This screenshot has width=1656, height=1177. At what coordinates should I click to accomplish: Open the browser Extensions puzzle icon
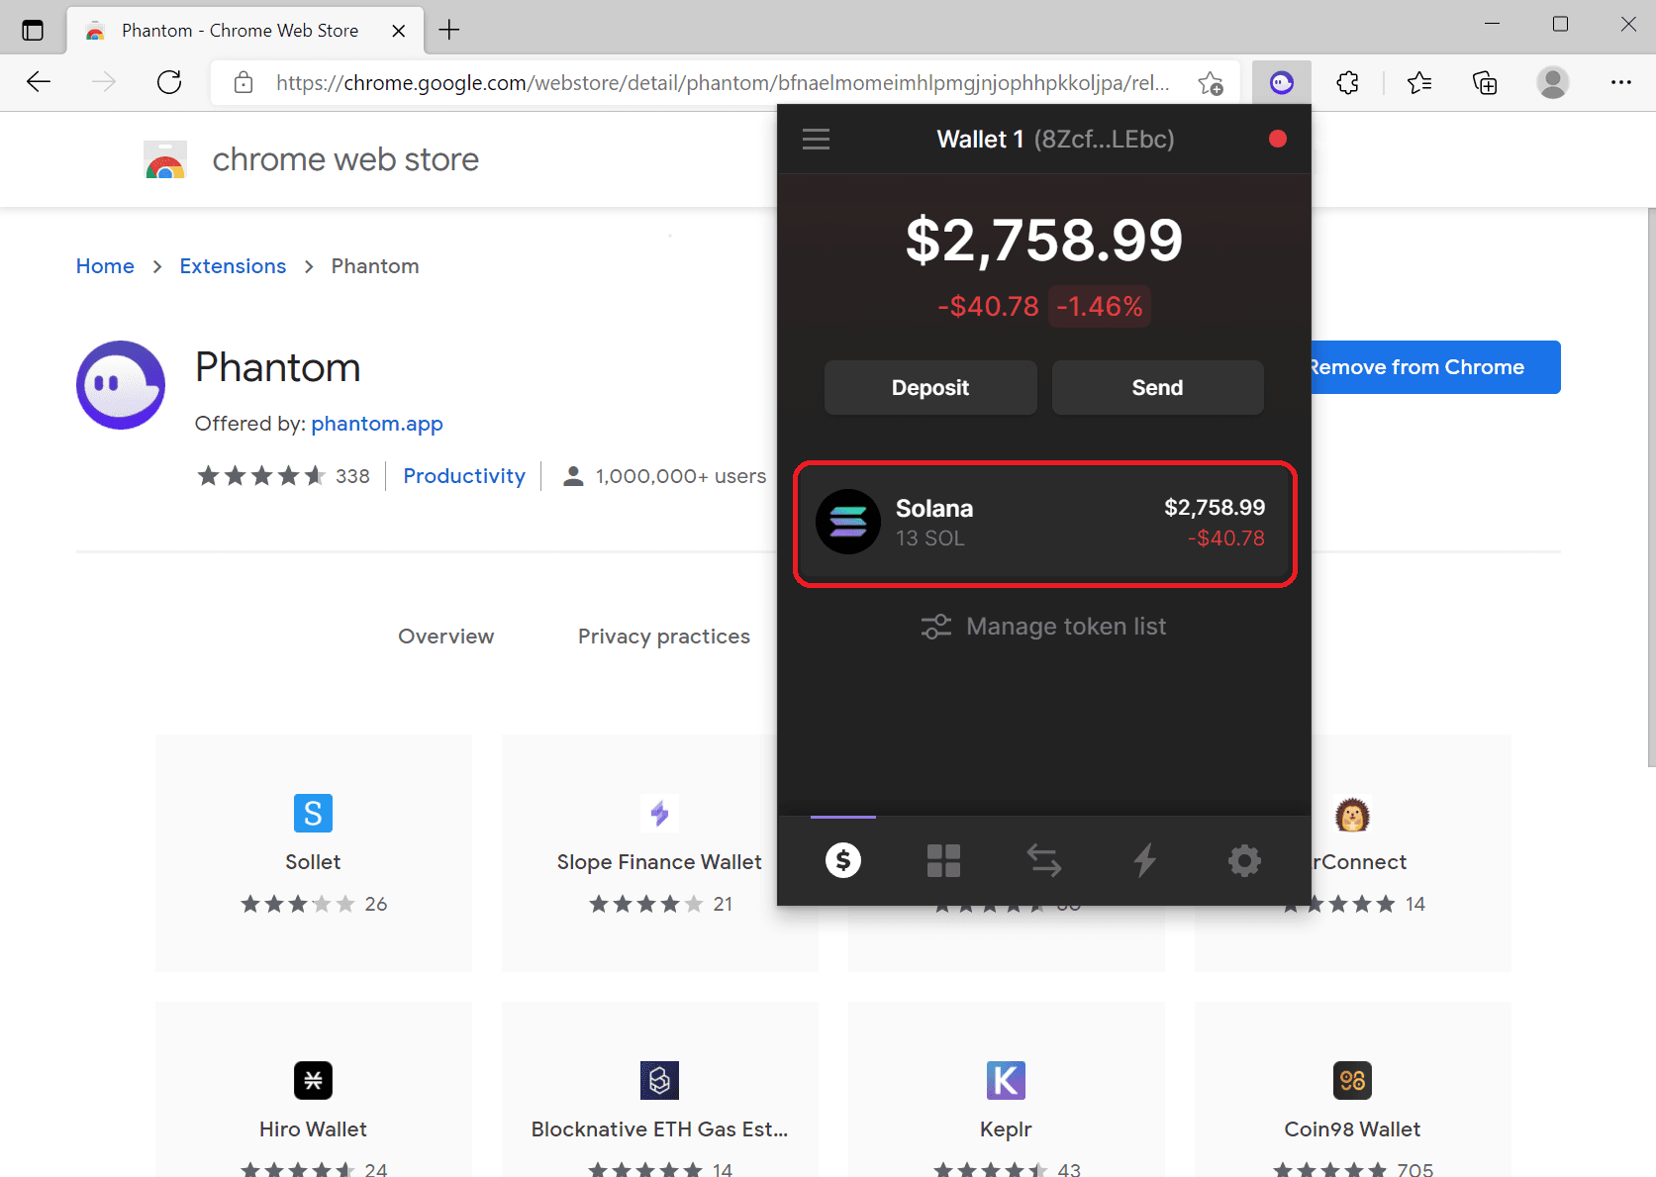click(1347, 82)
